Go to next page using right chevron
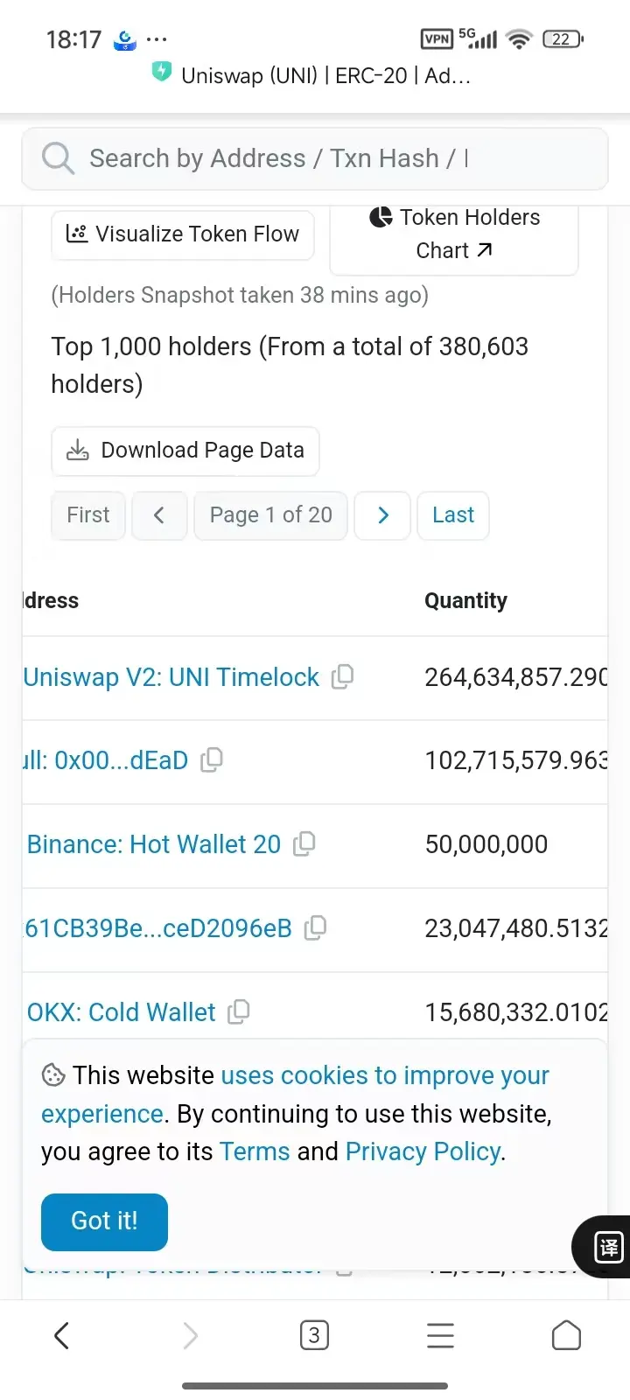This screenshot has width=630, height=1400. coord(382,515)
